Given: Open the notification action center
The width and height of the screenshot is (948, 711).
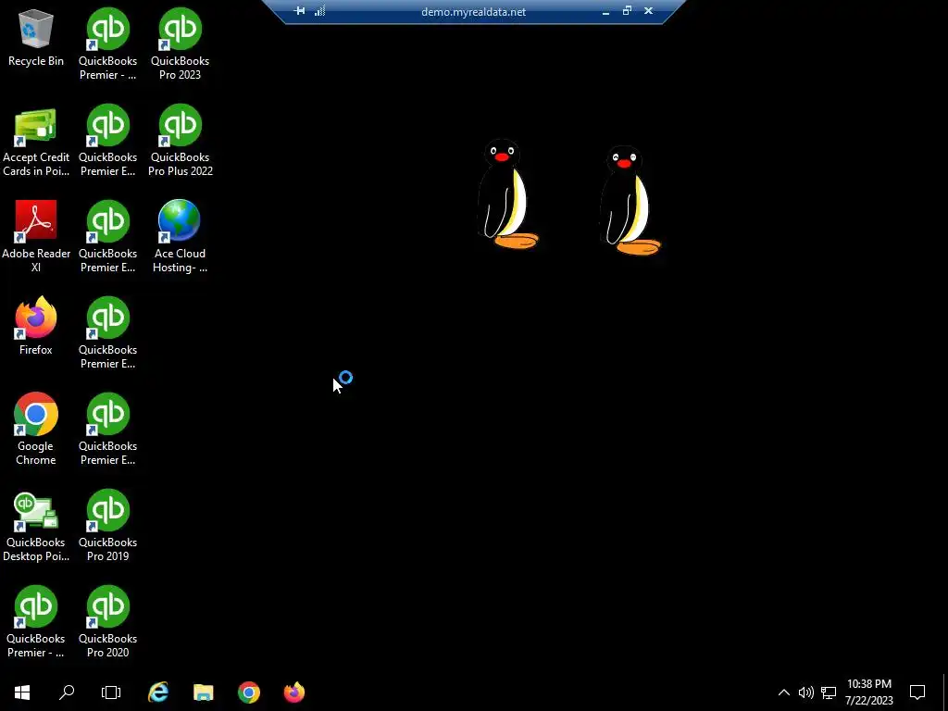Looking at the screenshot, I should click(x=917, y=692).
